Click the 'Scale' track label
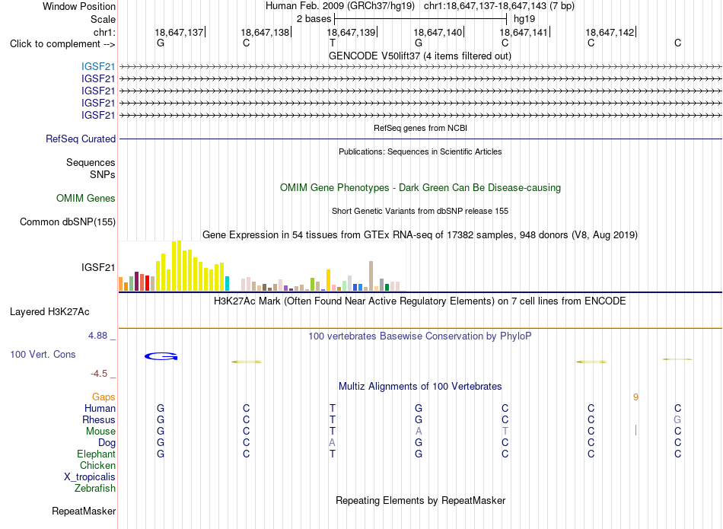The height and width of the screenshot is (529, 723). (x=103, y=19)
